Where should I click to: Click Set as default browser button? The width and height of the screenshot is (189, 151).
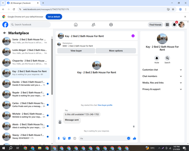click(x=54, y=17)
